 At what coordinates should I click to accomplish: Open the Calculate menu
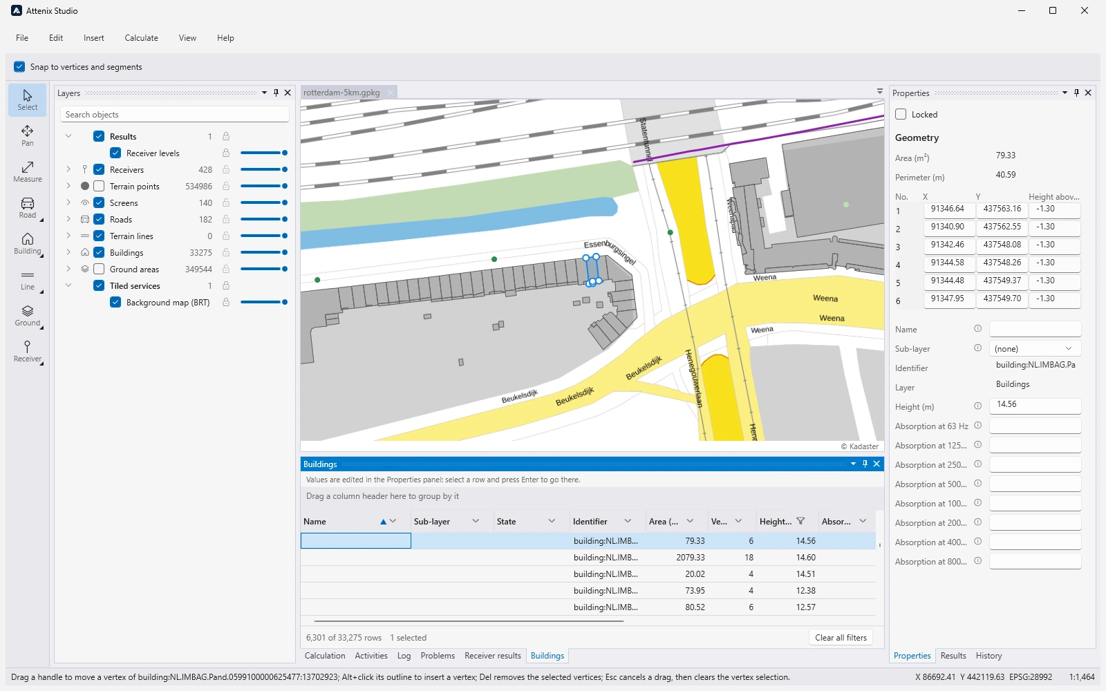click(141, 38)
